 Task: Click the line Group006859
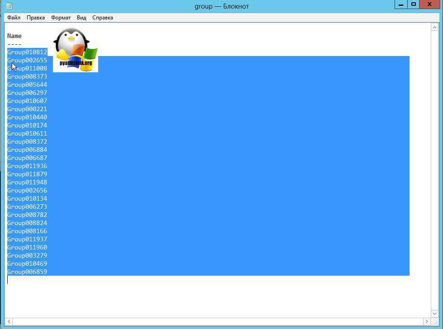coord(27,272)
